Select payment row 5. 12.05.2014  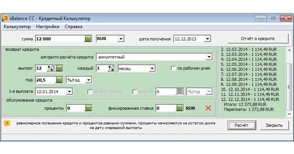tap(249, 64)
